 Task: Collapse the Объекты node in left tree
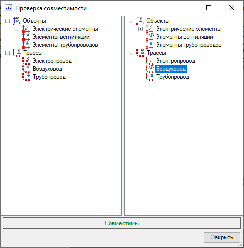[x=7, y=21]
